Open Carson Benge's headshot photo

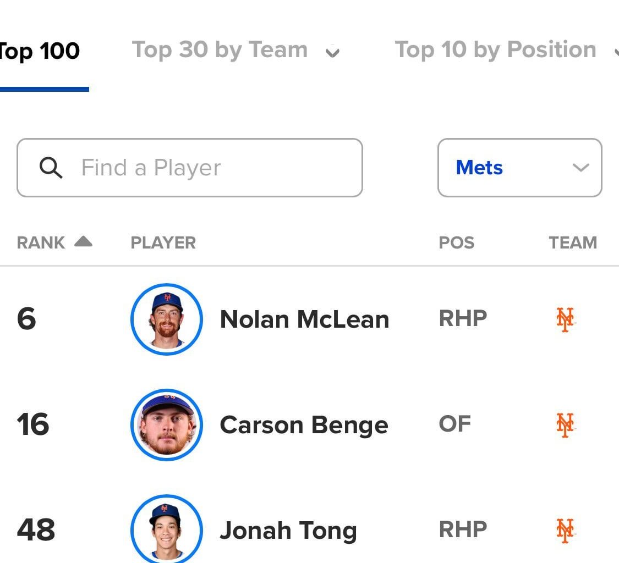pyautogui.click(x=167, y=425)
